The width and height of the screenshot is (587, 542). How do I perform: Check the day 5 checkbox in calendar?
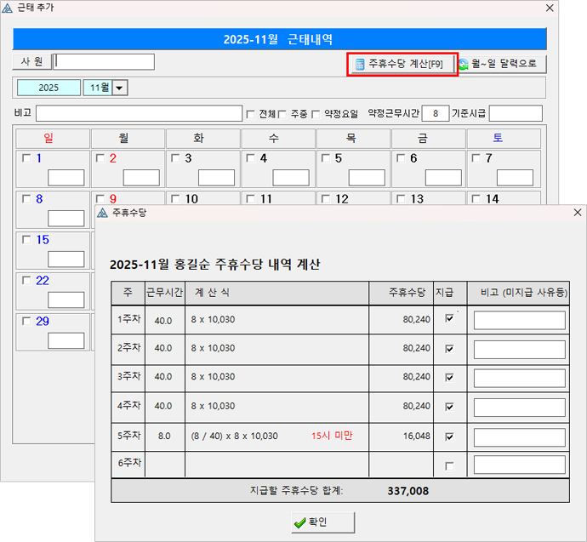coord(326,158)
